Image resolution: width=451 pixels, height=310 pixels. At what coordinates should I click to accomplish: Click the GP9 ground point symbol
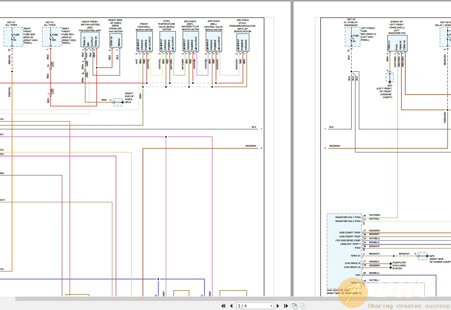423,256
